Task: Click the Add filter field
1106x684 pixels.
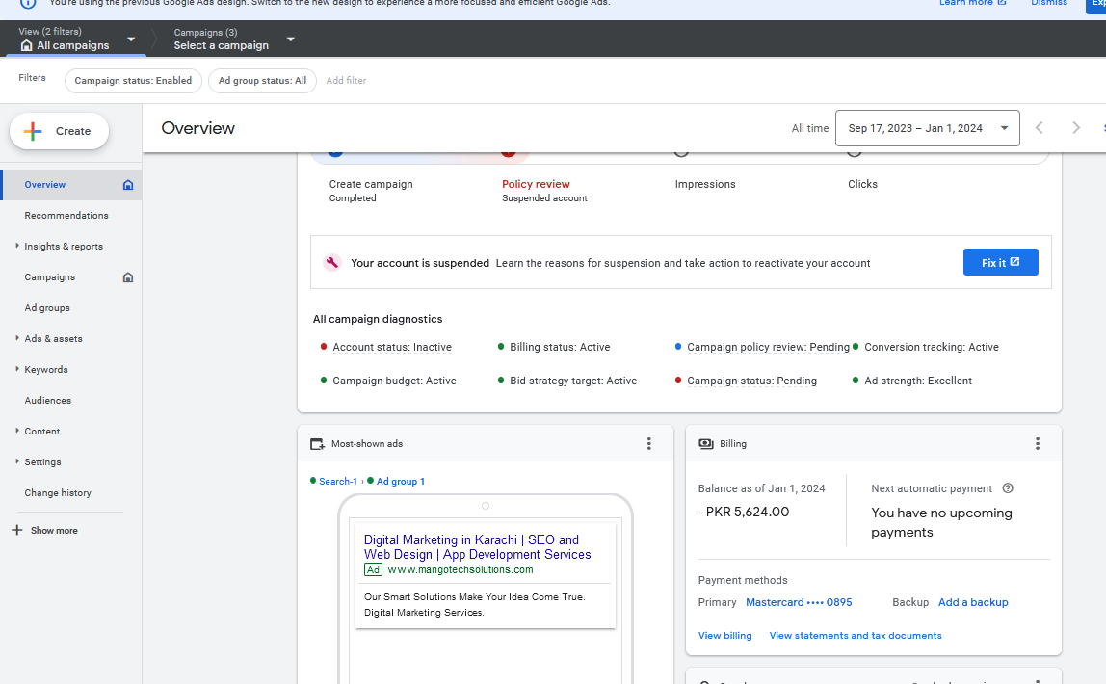Action: click(346, 80)
